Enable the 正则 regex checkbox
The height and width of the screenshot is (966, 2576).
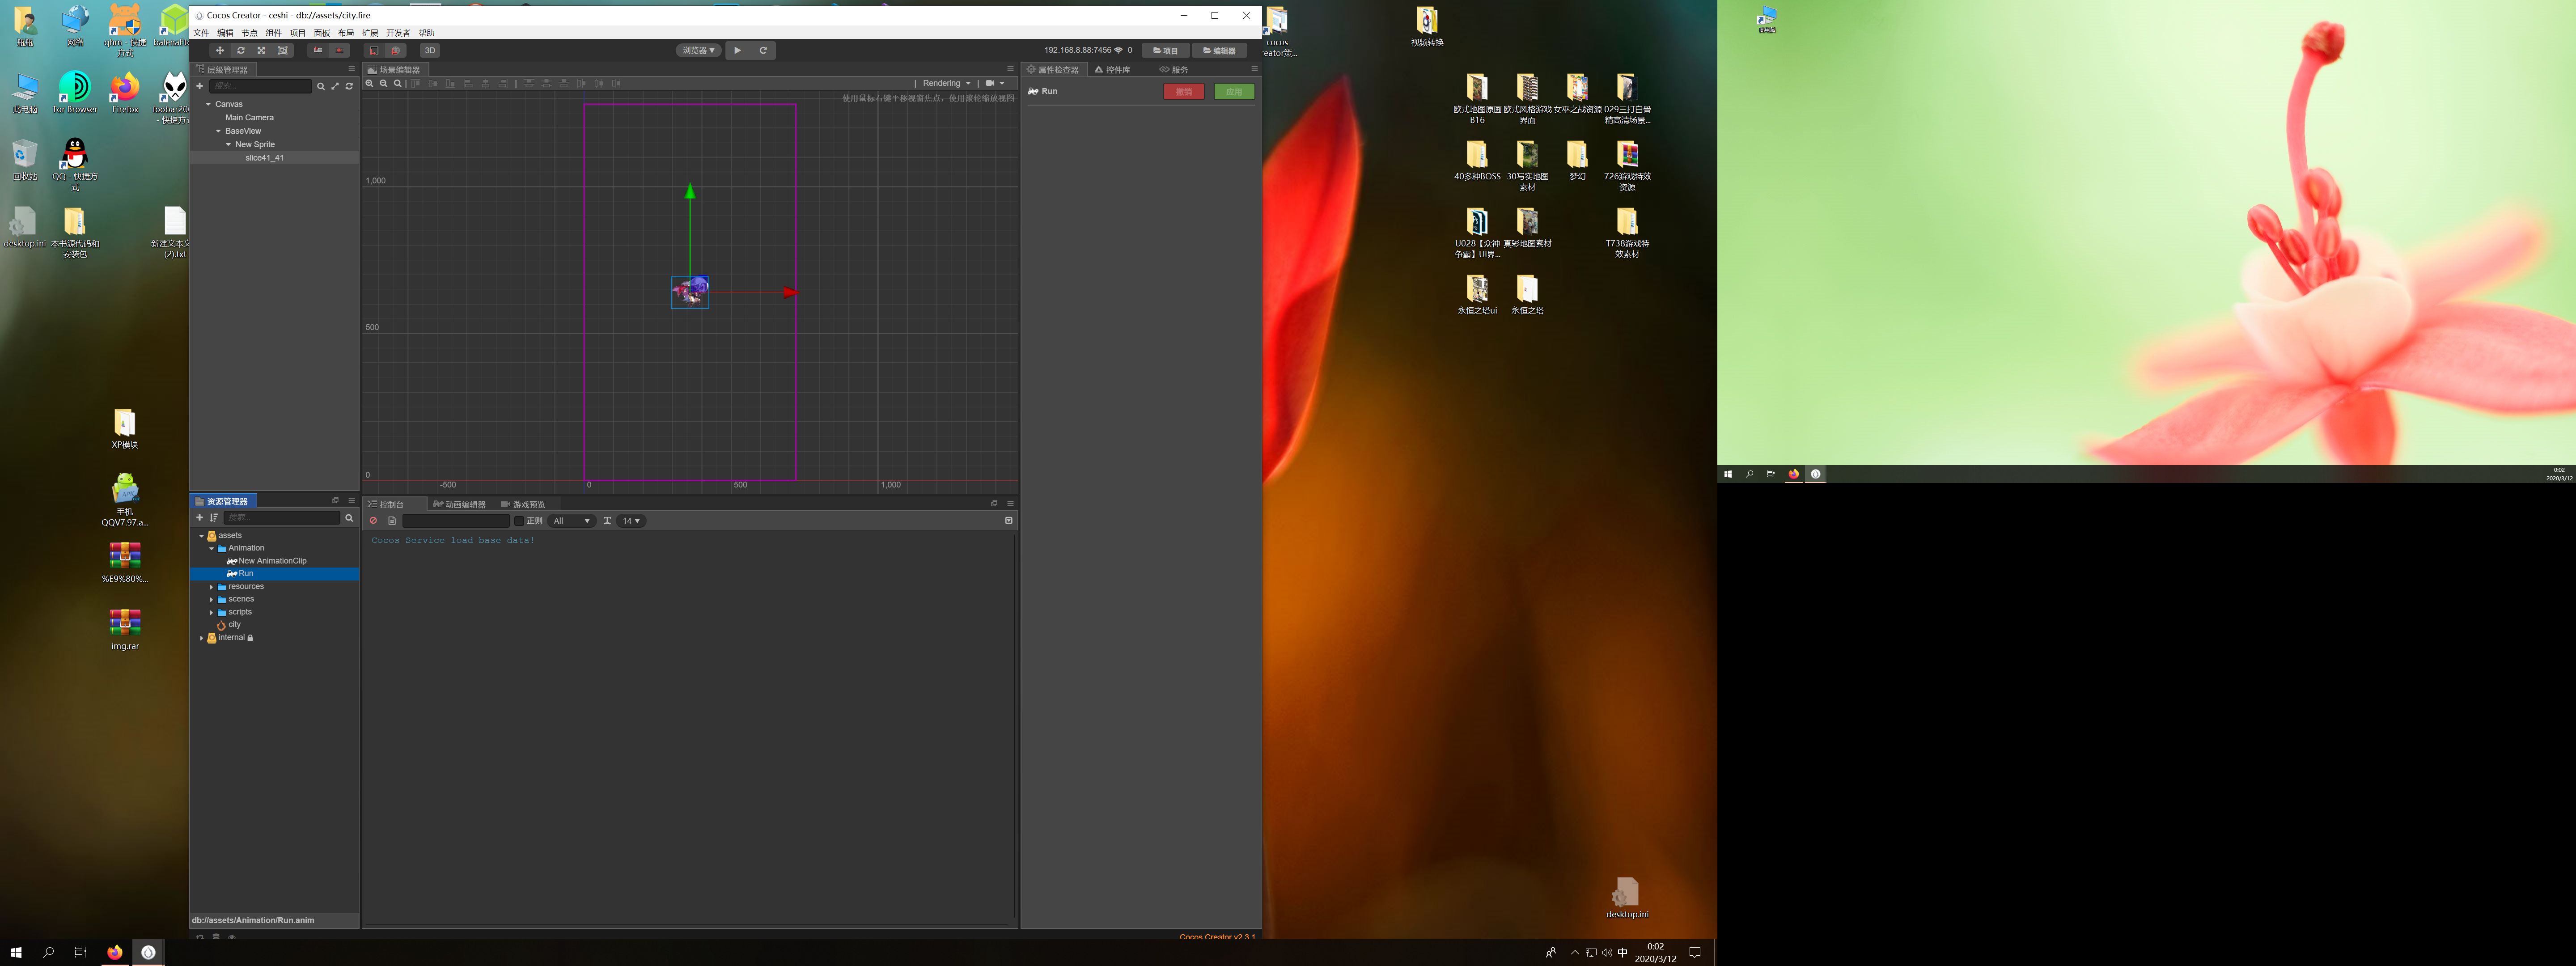point(519,521)
